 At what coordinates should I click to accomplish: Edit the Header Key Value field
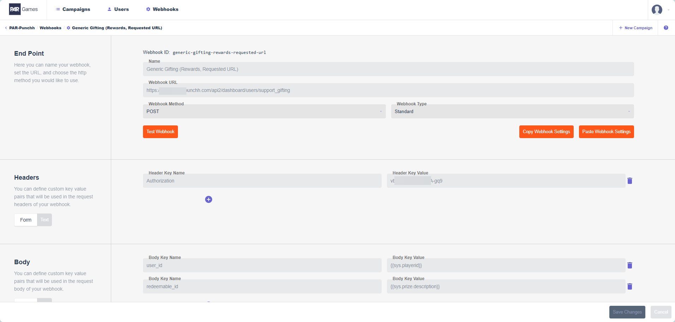pyautogui.click(x=506, y=181)
